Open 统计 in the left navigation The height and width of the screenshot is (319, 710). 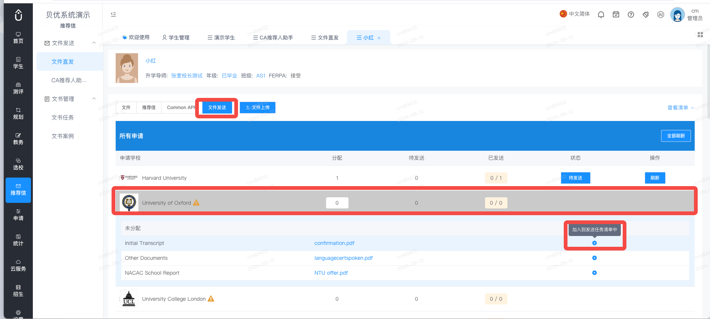point(18,240)
